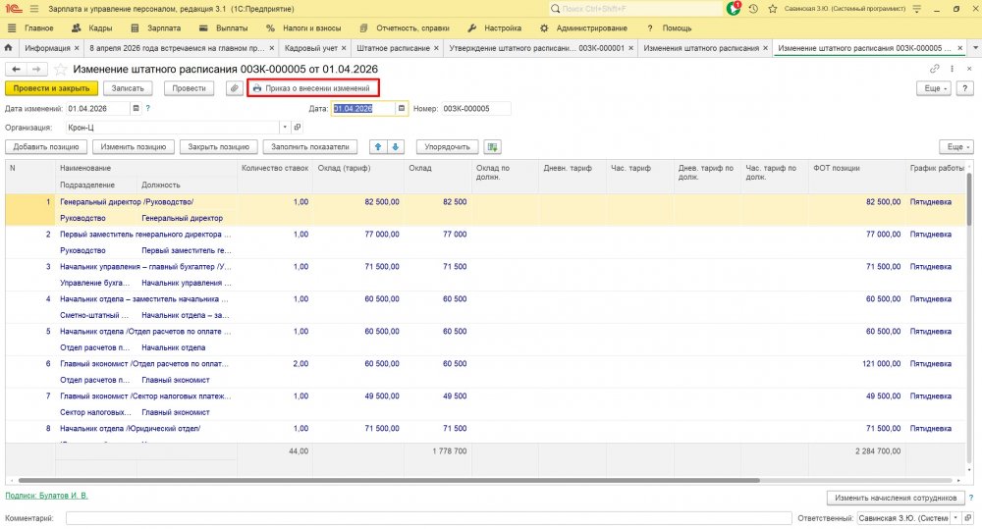
Task: Open service settings menu in title bar
Action: tap(917, 9)
